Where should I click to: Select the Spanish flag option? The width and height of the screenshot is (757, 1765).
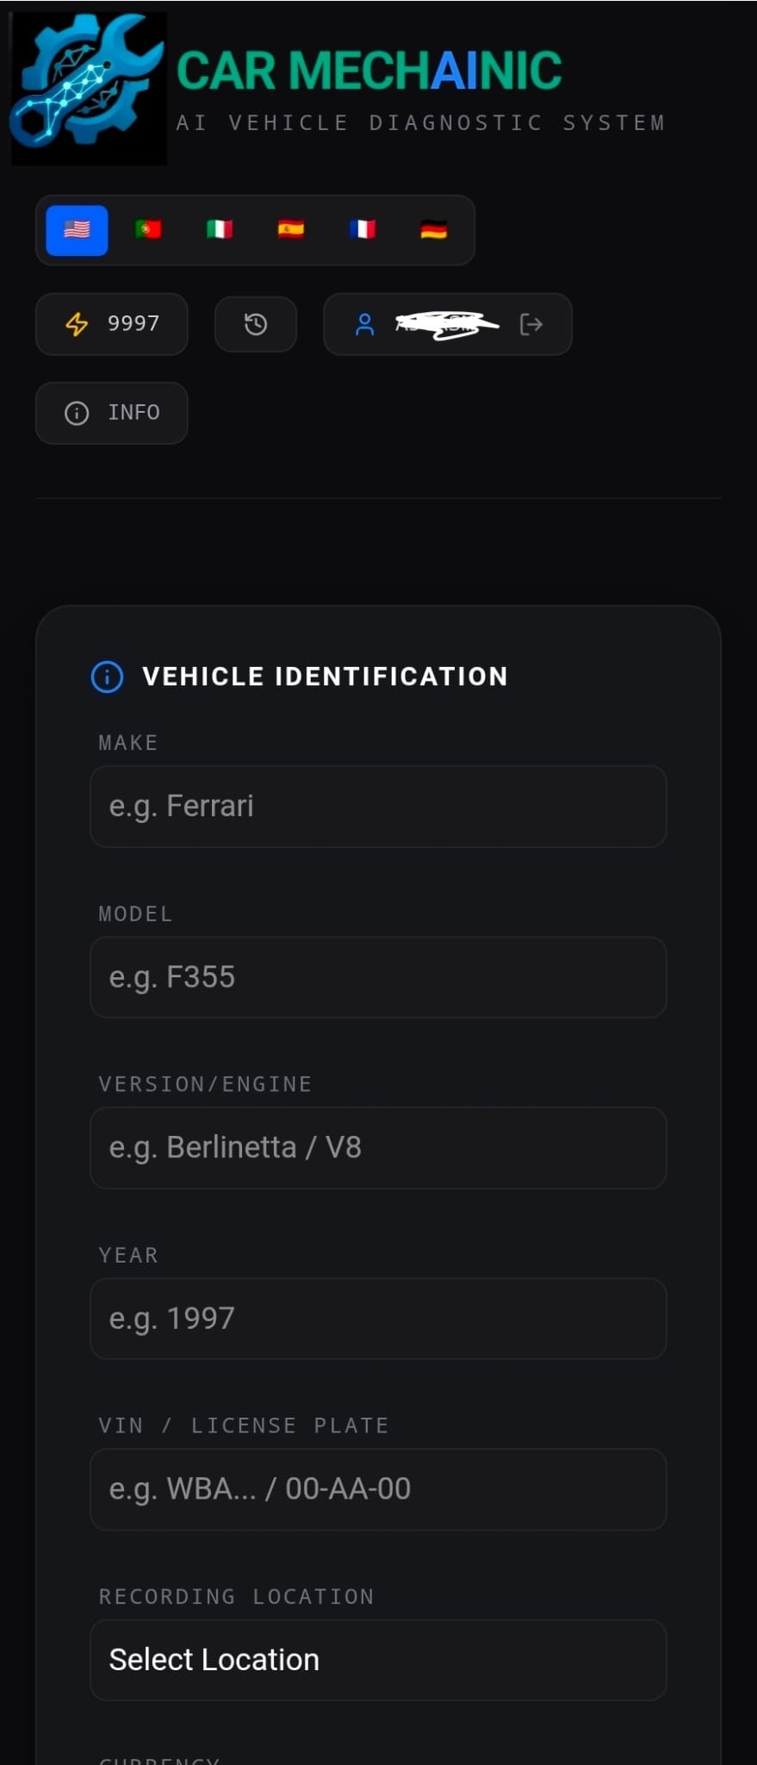[291, 229]
